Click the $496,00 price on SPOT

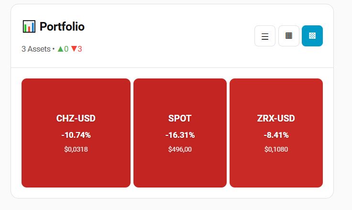click(180, 149)
